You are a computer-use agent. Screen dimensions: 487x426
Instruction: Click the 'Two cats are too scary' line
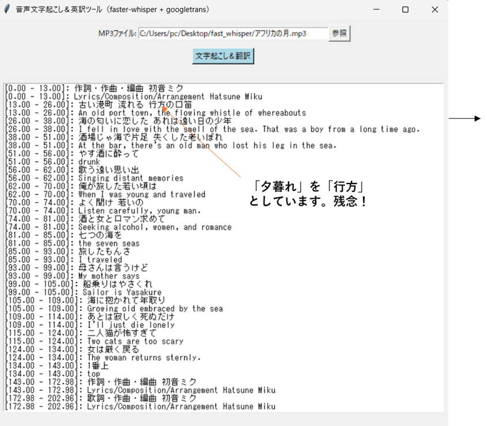(x=135, y=341)
